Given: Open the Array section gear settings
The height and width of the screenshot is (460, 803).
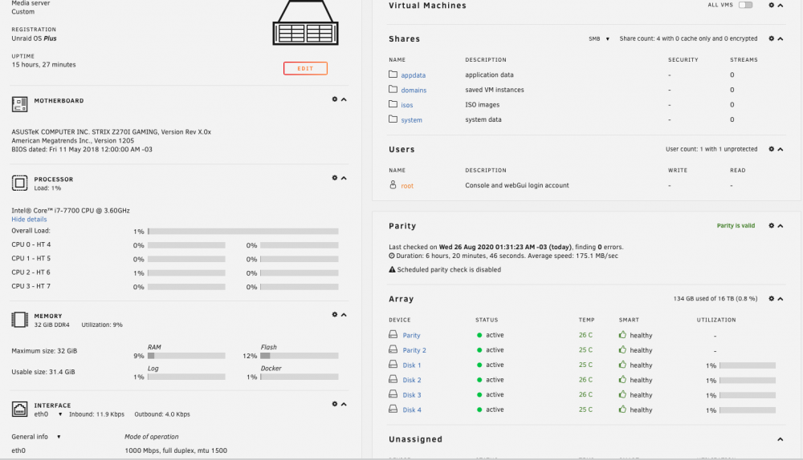Looking at the screenshot, I should point(771,298).
